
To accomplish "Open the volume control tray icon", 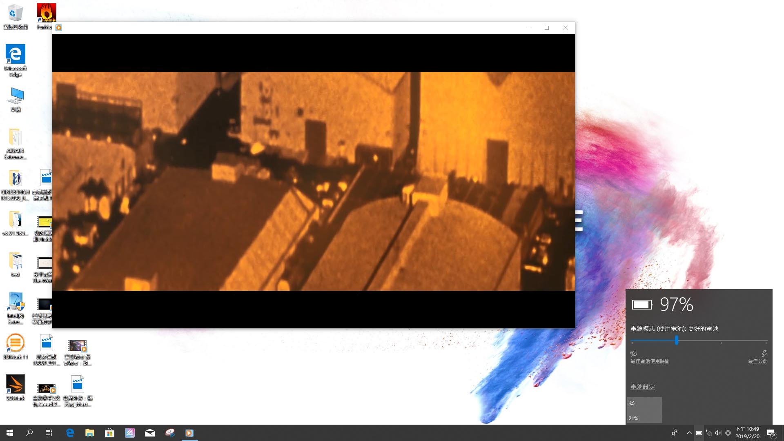I will pyautogui.click(x=718, y=433).
